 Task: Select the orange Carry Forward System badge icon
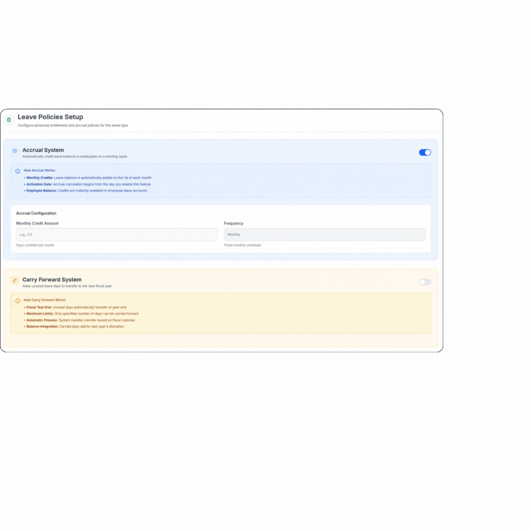(x=14, y=280)
